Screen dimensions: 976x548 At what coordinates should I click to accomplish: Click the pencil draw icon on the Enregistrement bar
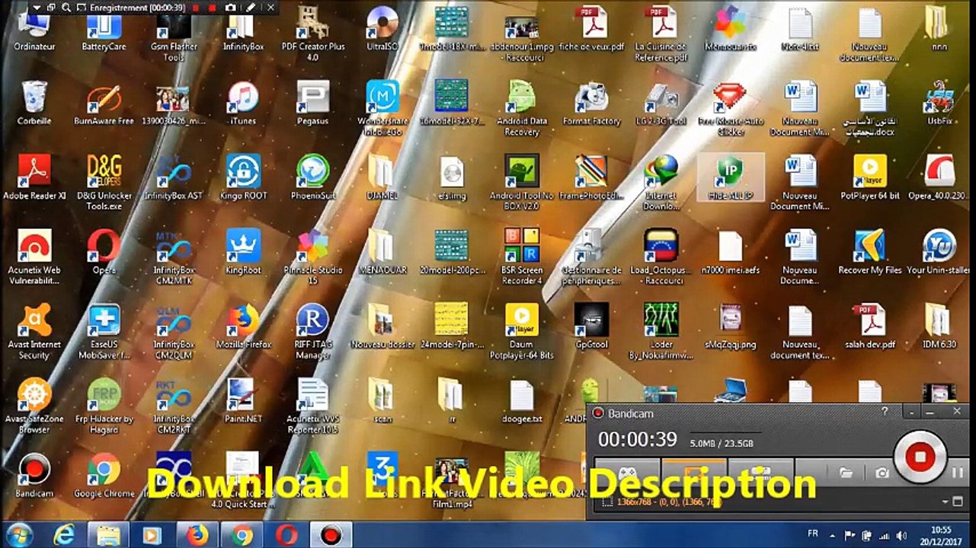[251, 7]
